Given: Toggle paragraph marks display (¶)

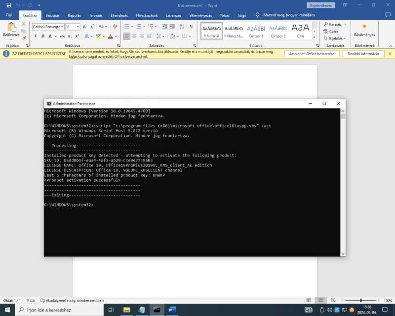Looking at the screenshot, I should pyautogui.click(x=192, y=27).
